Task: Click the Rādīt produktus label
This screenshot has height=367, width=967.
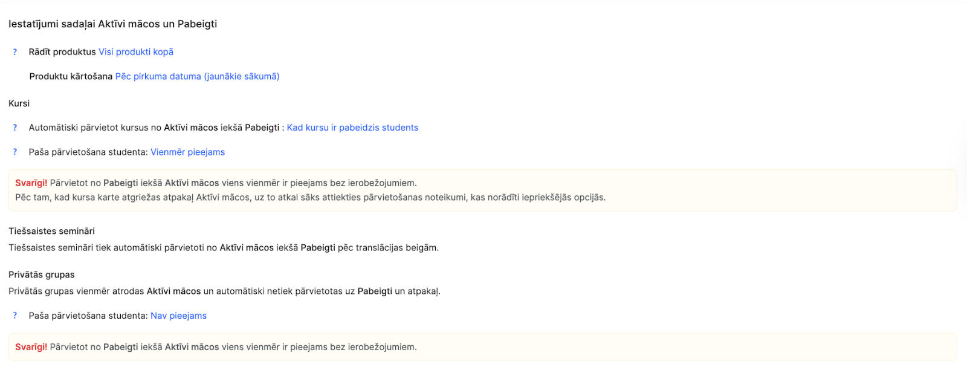Action: tap(62, 52)
